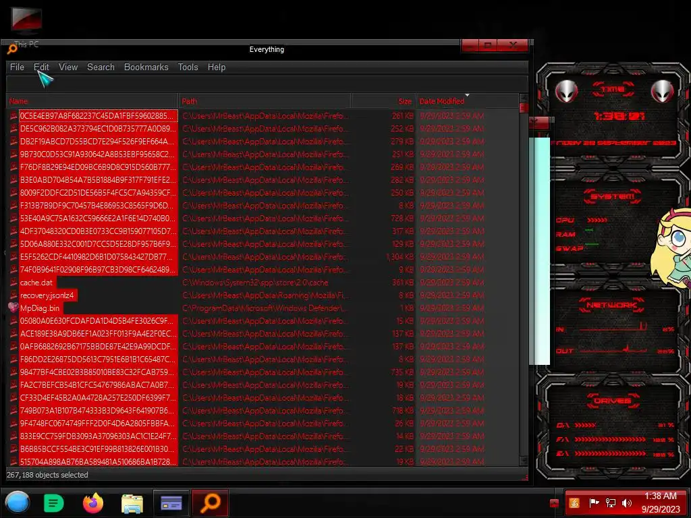Image resolution: width=691 pixels, height=518 pixels.
Task: Click file icon of 515704A898AB76BA589481A510686BA1B728 row
Action: pyautogui.click(x=13, y=461)
